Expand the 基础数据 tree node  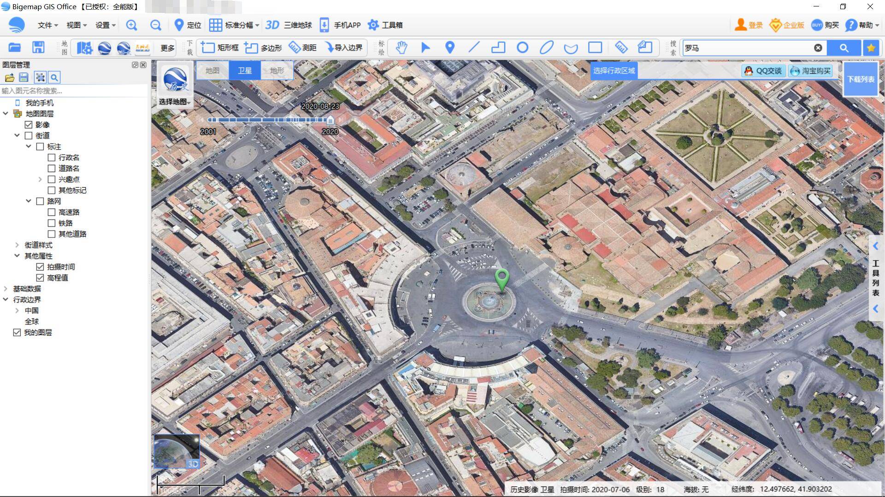pyautogui.click(x=6, y=289)
